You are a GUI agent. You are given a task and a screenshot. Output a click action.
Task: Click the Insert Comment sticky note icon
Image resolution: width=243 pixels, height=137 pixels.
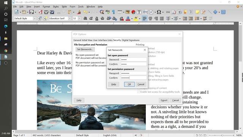(x=197, y=12)
